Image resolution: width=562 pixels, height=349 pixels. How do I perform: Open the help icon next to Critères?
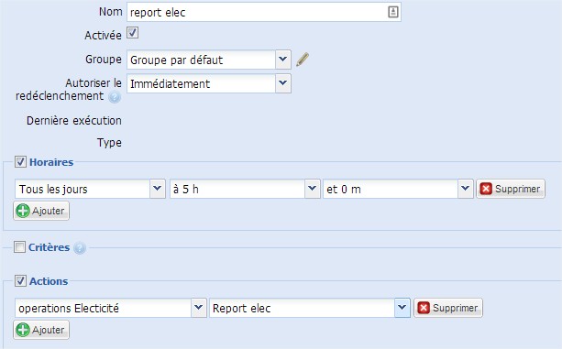pyautogui.click(x=80, y=247)
